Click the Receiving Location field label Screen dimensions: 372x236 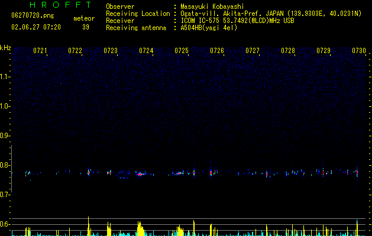(x=138, y=14)
